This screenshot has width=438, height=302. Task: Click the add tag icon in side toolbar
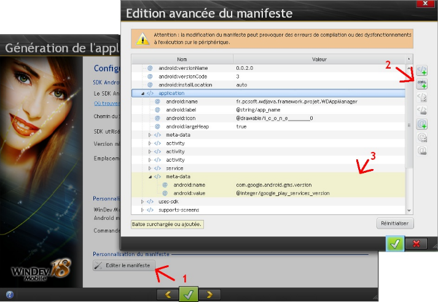pos(422,70)
